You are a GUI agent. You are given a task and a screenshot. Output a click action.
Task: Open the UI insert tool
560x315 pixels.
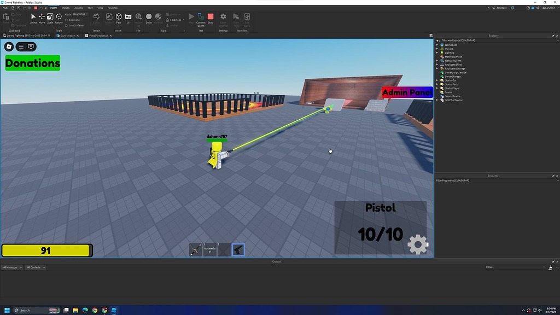pos(128,19)
